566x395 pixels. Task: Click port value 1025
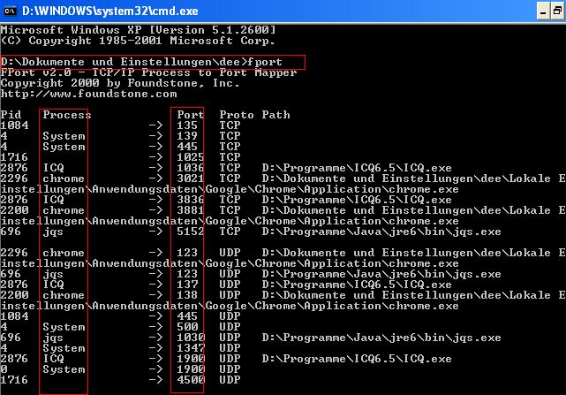click(191, 157)
